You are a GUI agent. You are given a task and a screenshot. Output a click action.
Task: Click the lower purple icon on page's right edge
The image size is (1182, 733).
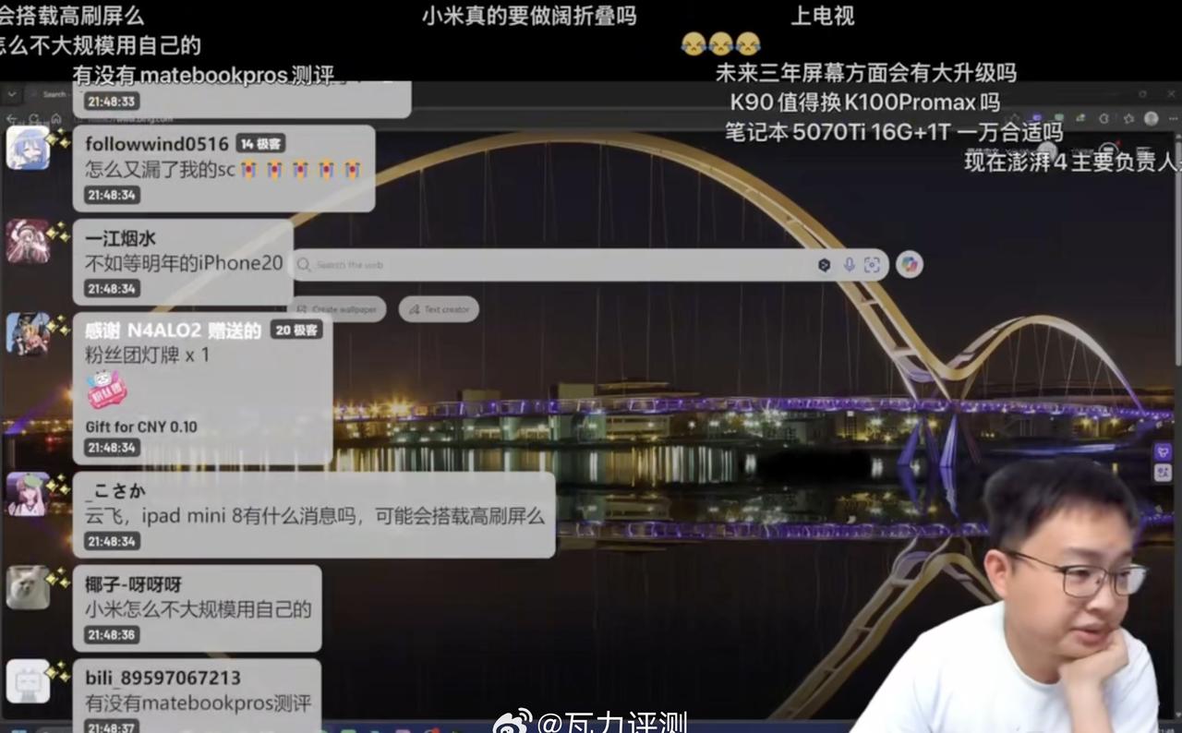click(x=1164, y=472)
